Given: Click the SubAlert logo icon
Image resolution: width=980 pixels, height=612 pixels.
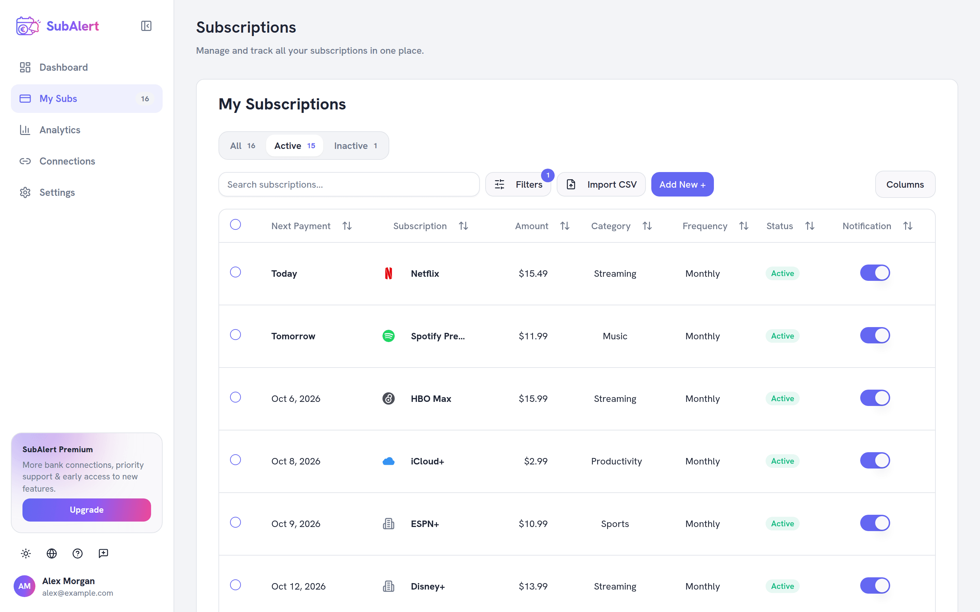Looking at the screenshot, I should coord(28,26).
